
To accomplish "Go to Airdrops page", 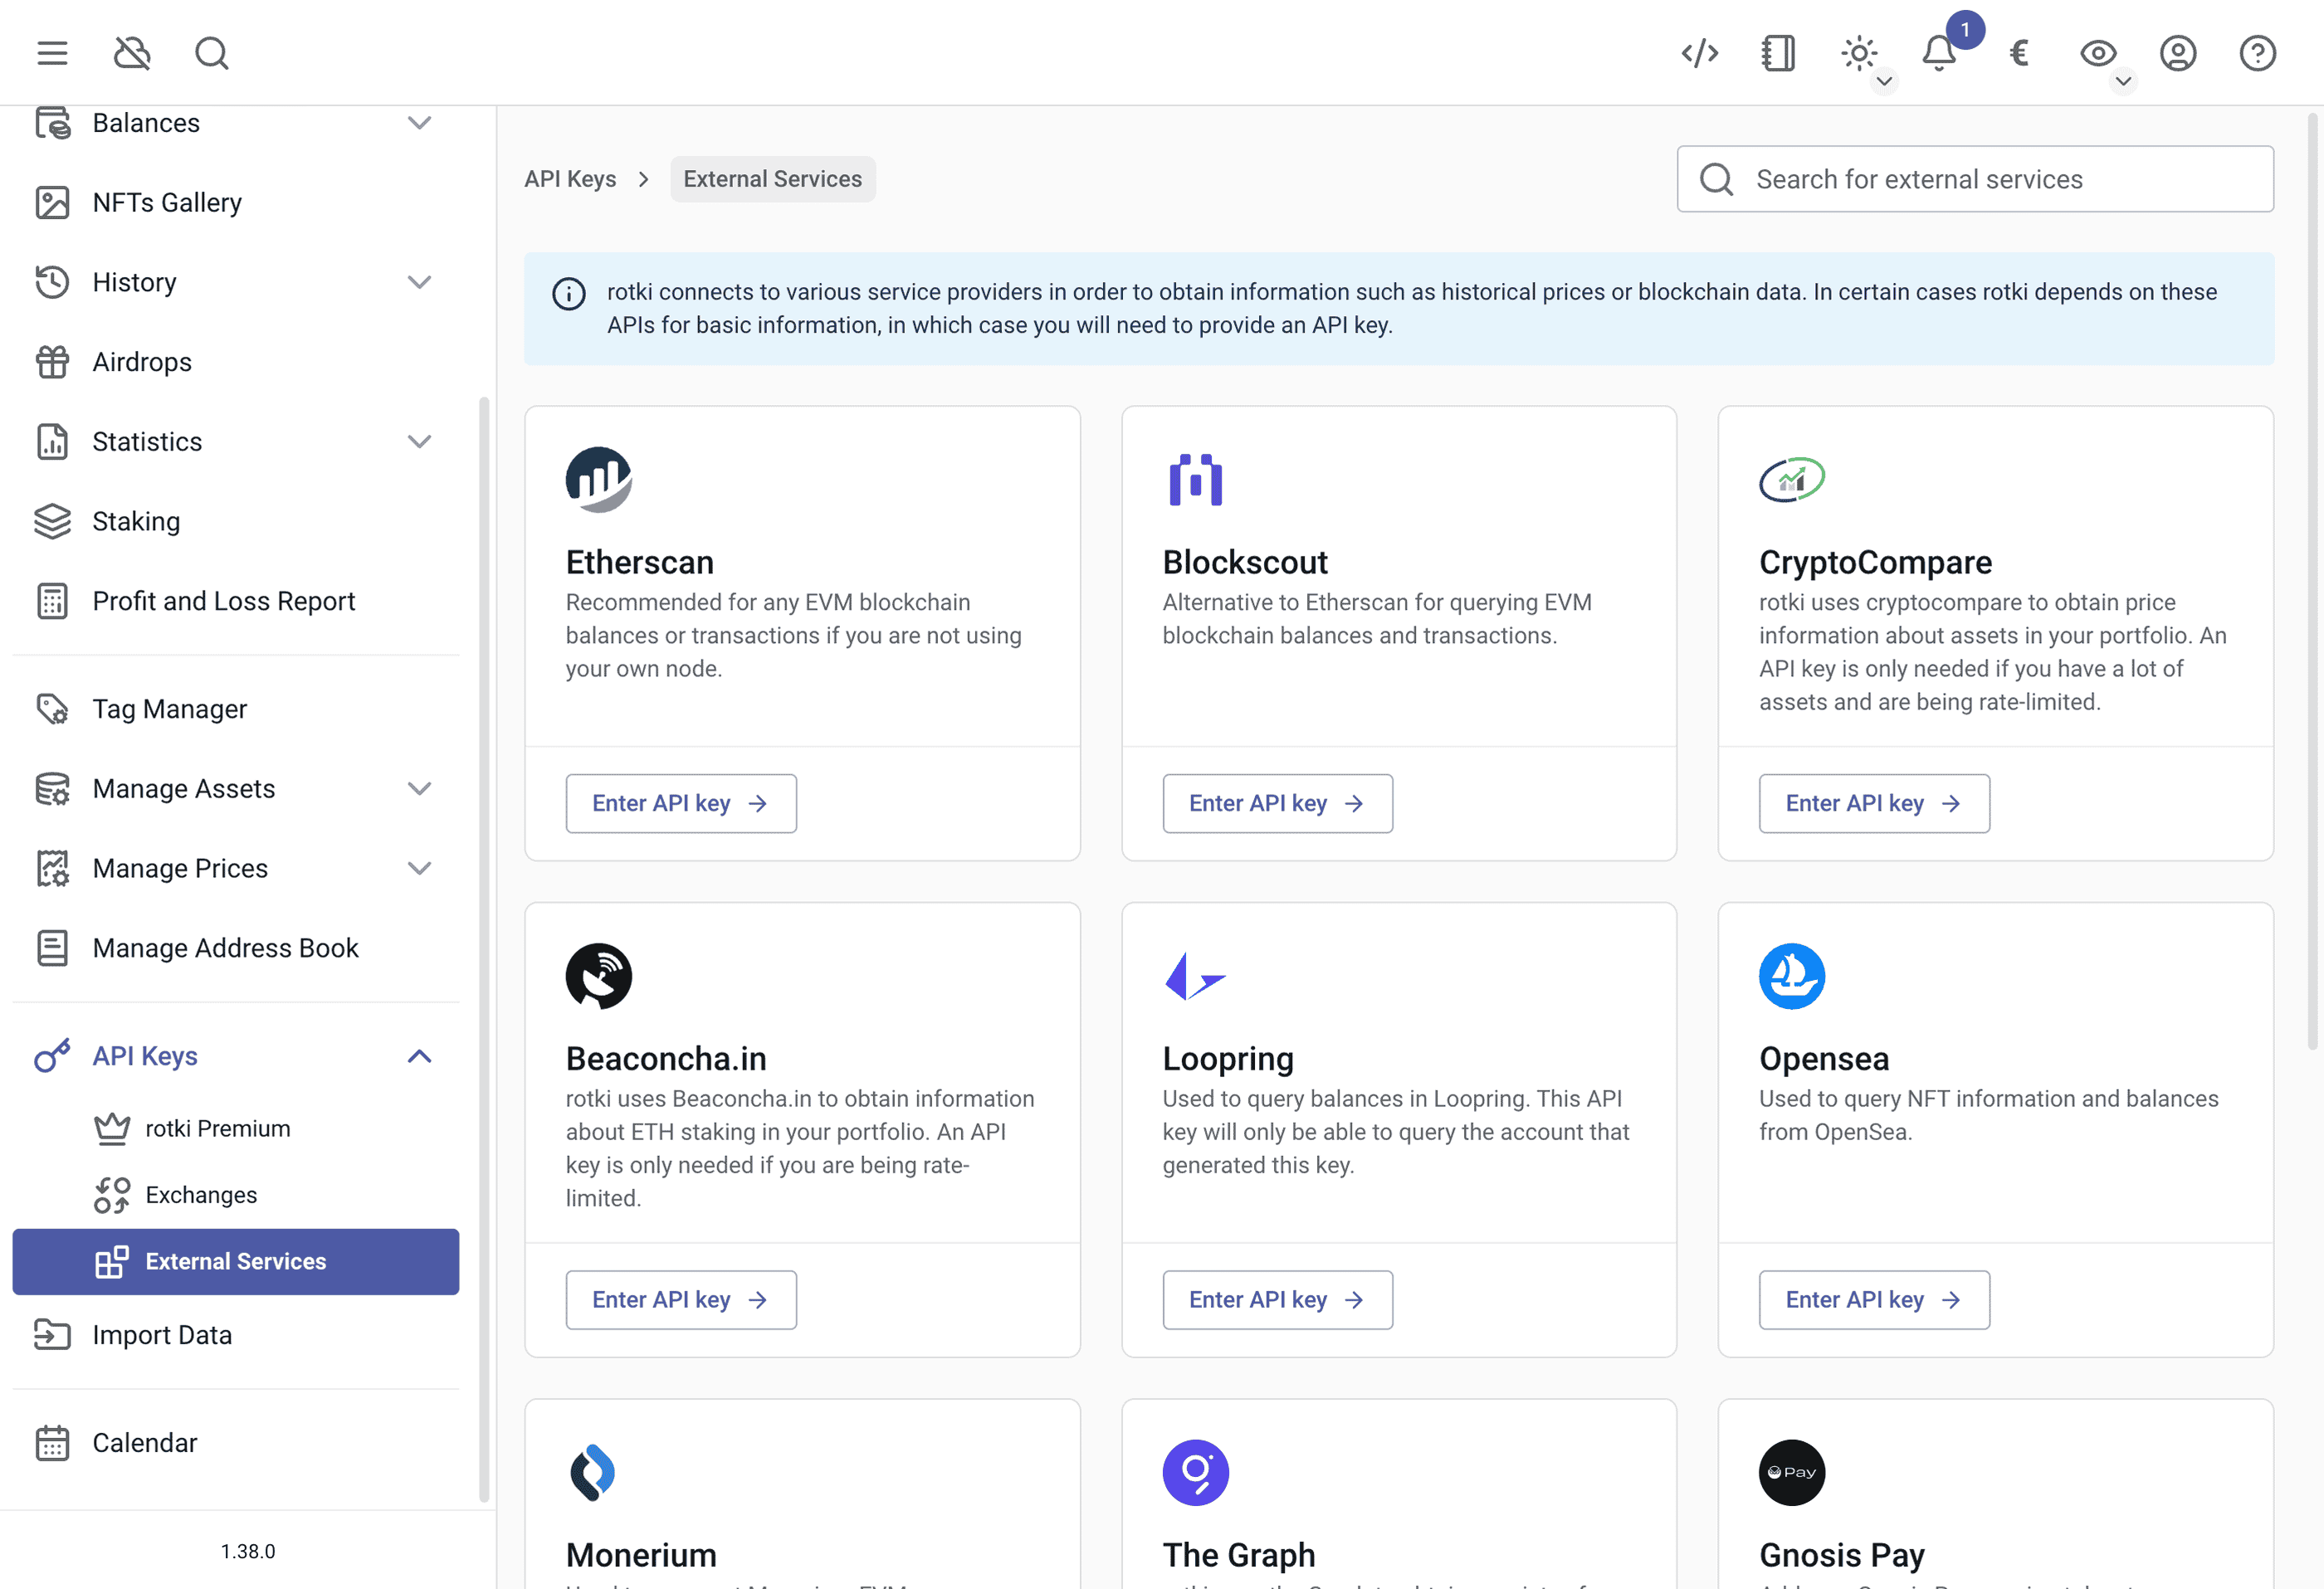I will click(236, 362).
